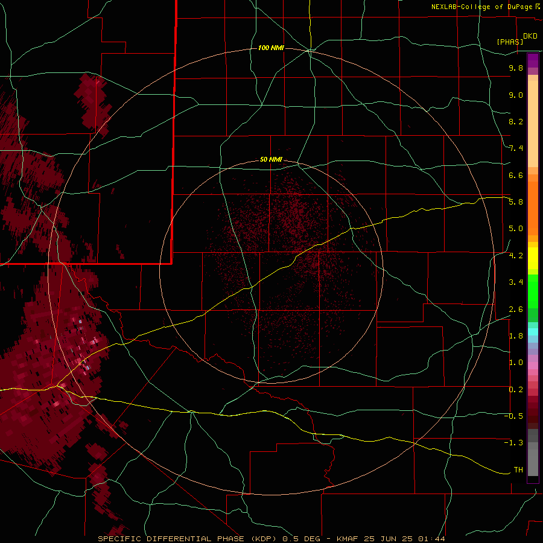Select the DKD product label

(530, 36)
